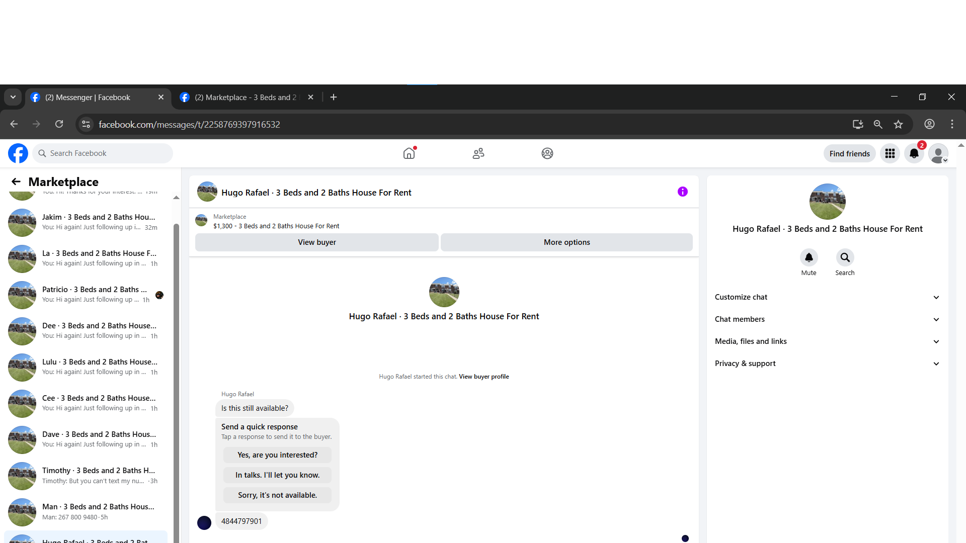The width and height of the screenshot is (966, 543).
Task: Focus the browser address bar URL
Action: pos(189,124)
